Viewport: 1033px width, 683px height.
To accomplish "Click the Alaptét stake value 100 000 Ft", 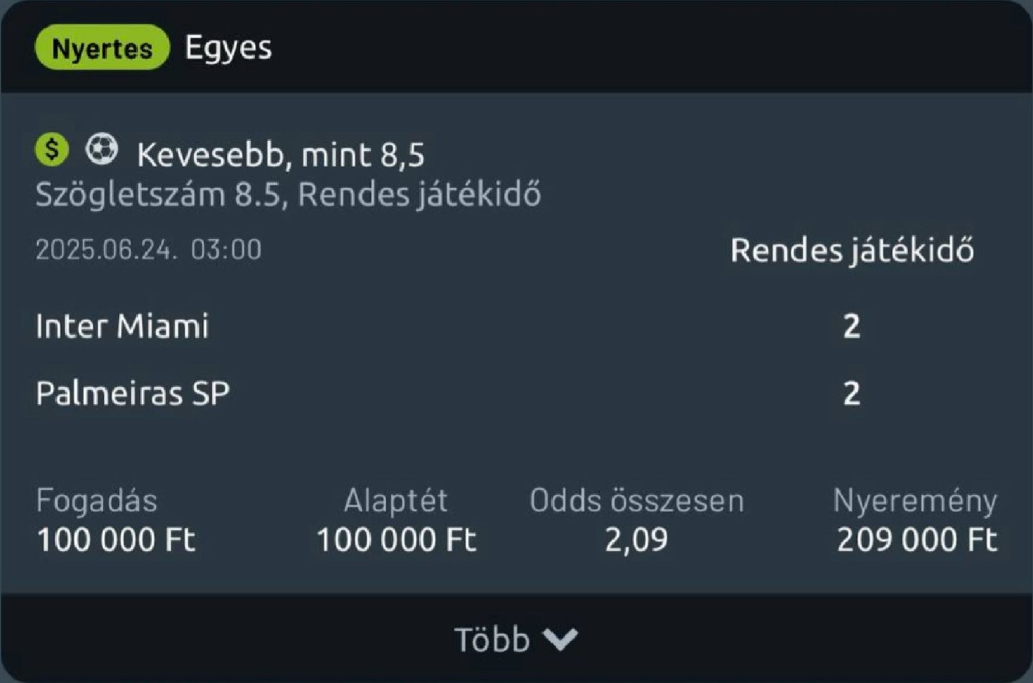I will 396,539.
